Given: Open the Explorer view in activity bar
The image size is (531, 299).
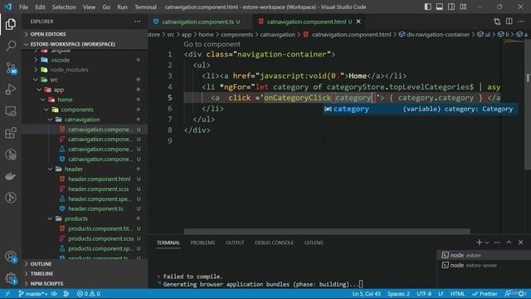Looking at the screenshot, I should tap(11, 24).
